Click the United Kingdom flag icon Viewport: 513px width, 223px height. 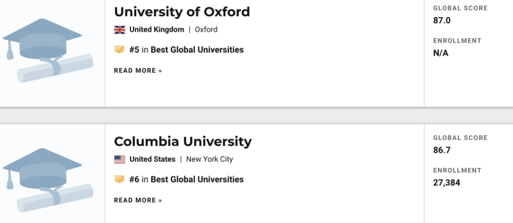click(119, 30)
